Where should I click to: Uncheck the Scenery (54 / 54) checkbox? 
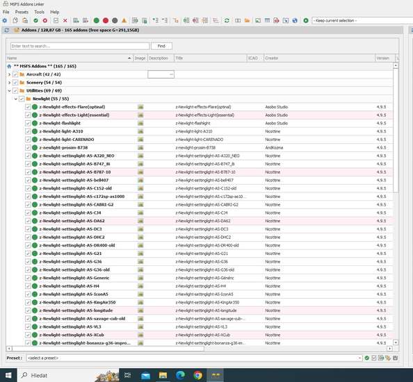15,83
